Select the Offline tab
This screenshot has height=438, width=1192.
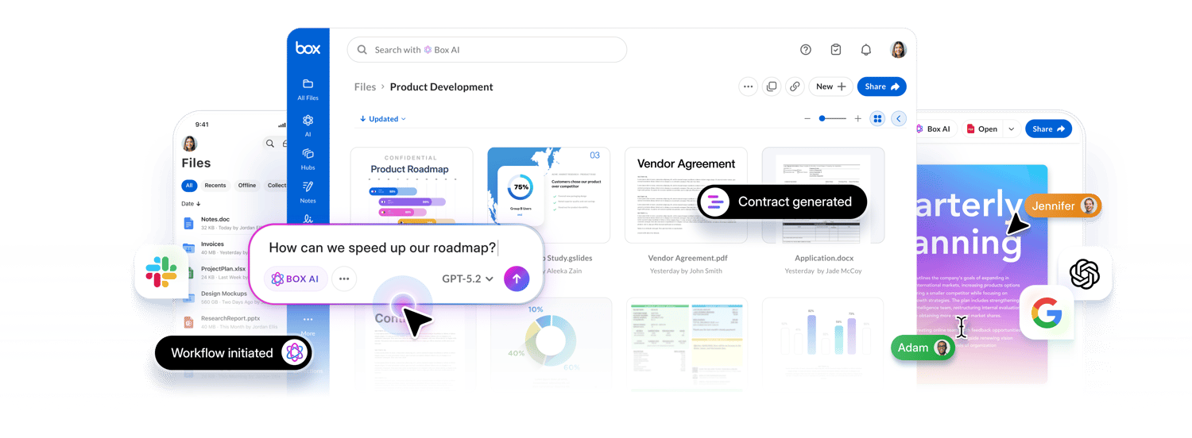coord(247,186)
